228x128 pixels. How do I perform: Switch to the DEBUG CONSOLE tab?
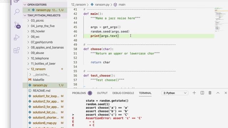123,93
